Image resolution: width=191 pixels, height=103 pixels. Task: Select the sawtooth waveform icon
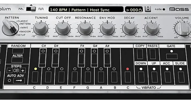[x=21, y=9]
